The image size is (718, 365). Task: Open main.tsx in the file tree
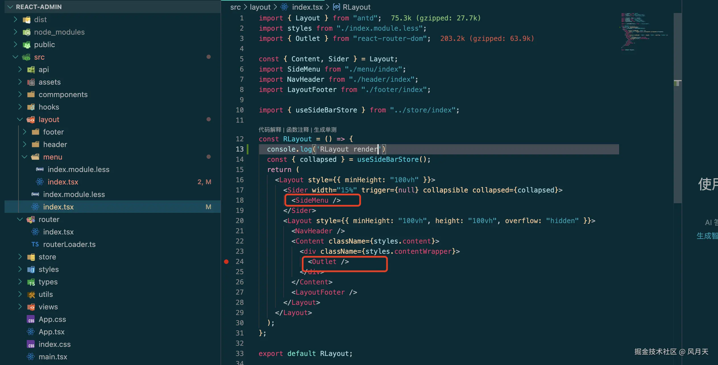coord(53,357)
